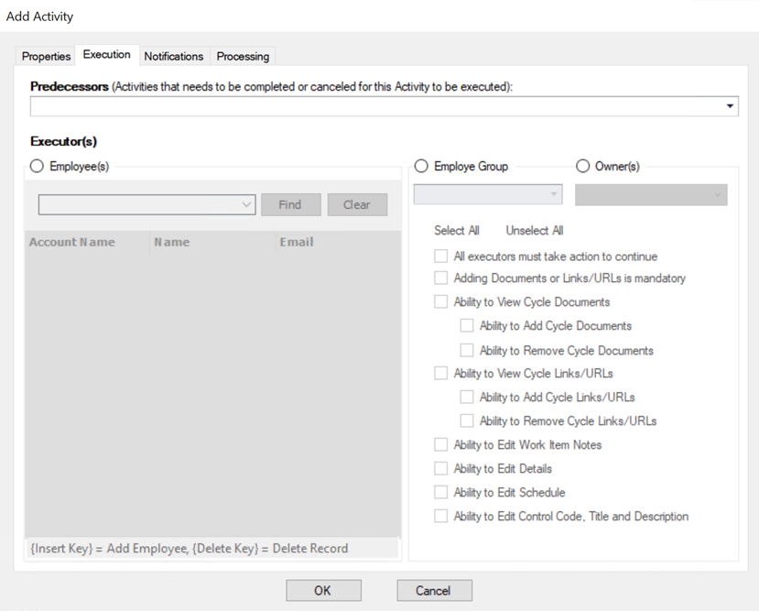Image resolution: width=759 pixels, height=611 pixels.
Task: Open the employee search combo box
Action: 146,204
